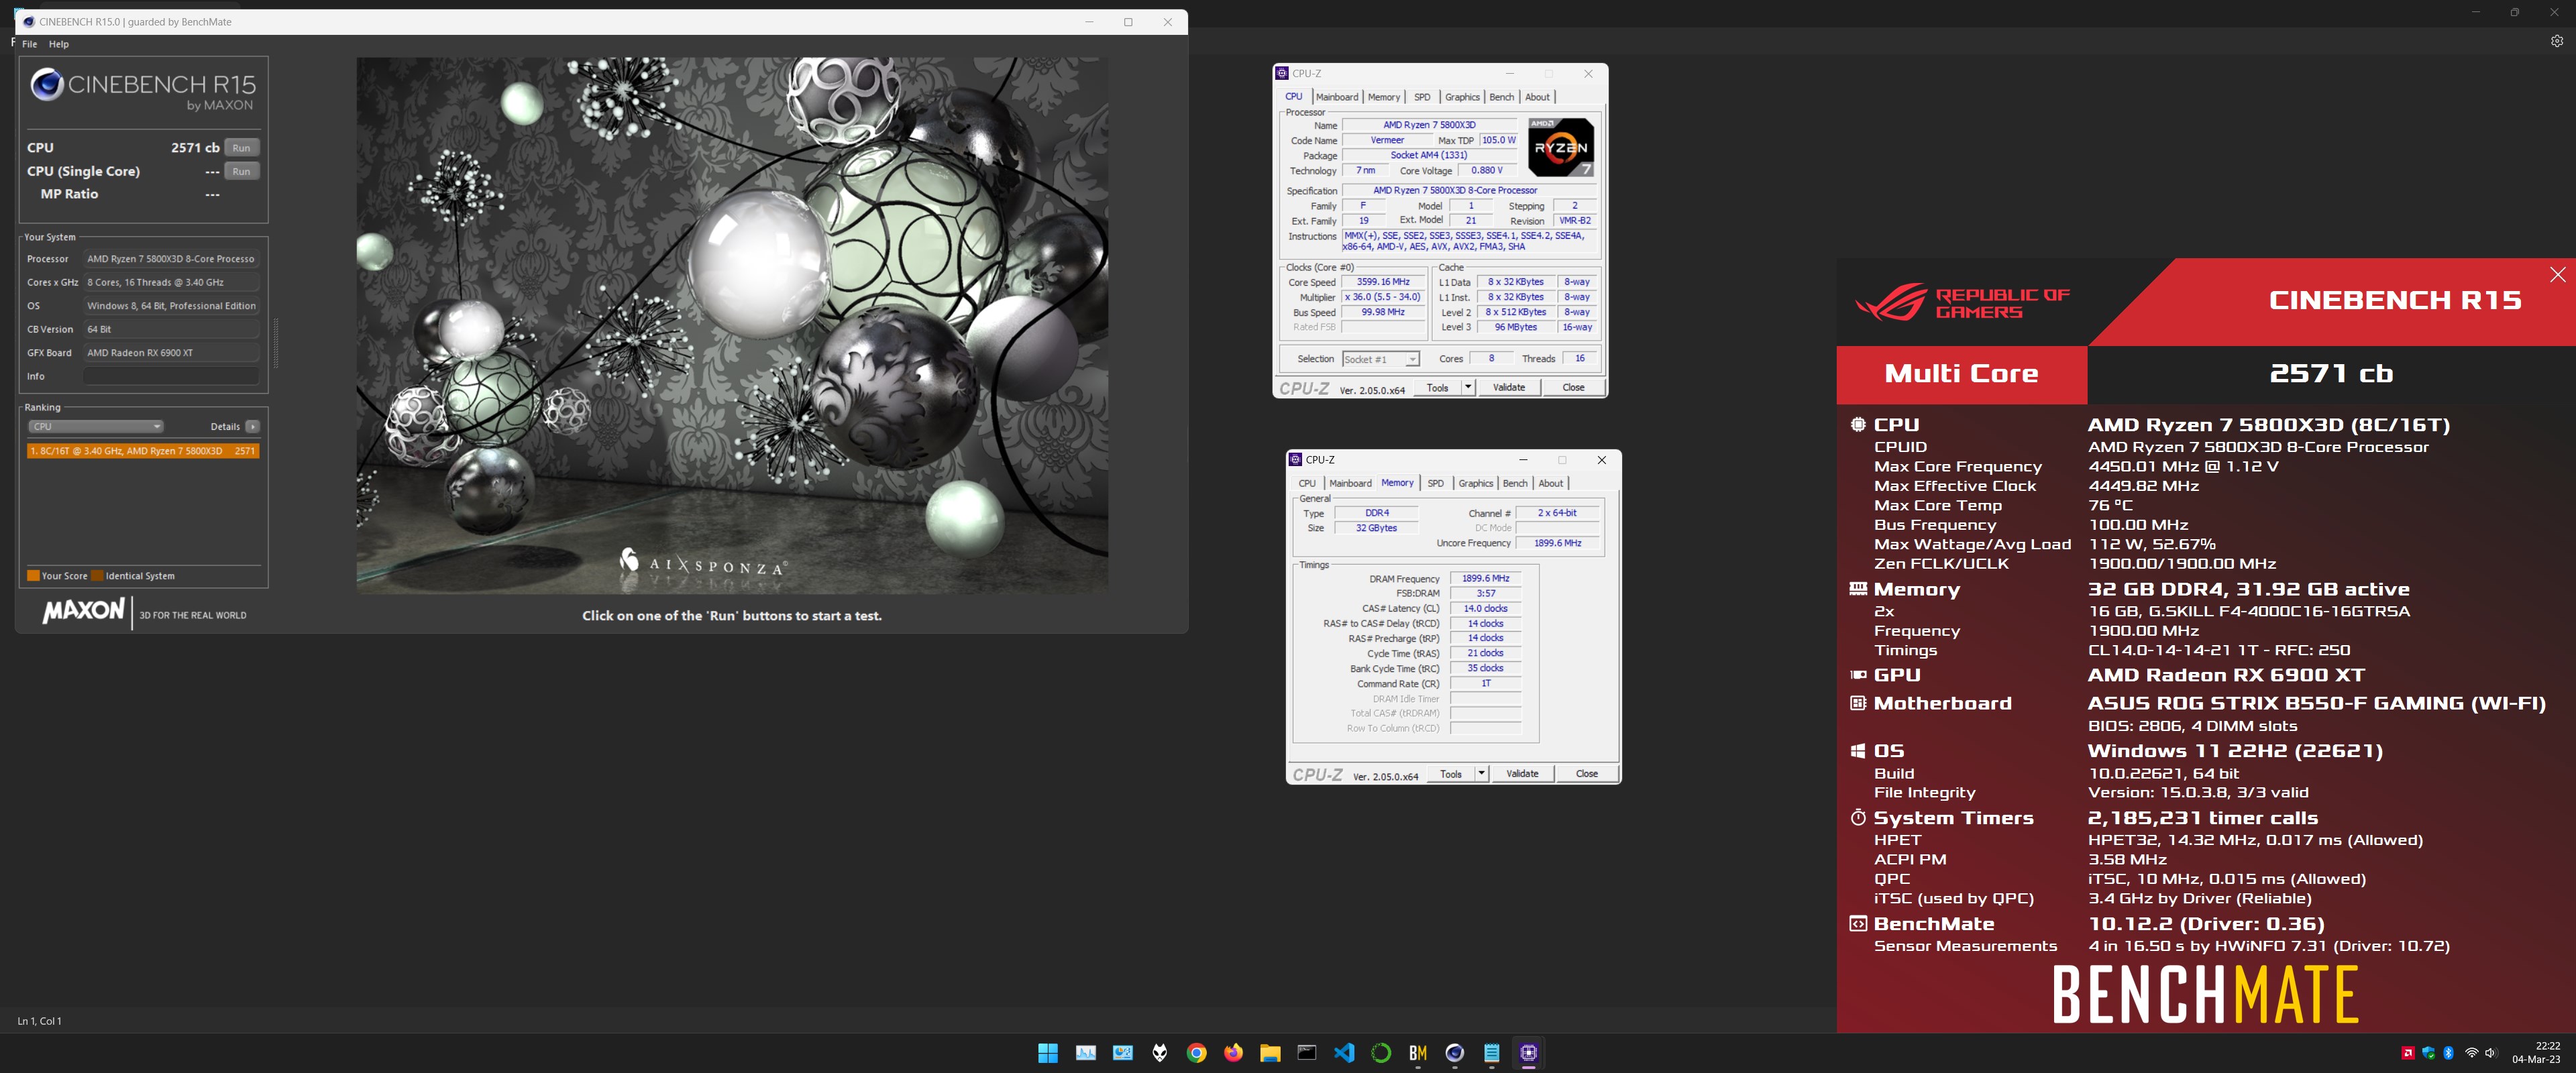Viewport: 2576px width, 1073px height.
Task: Open the Socket #1 selection dropdown
Action: point(1380,359)
